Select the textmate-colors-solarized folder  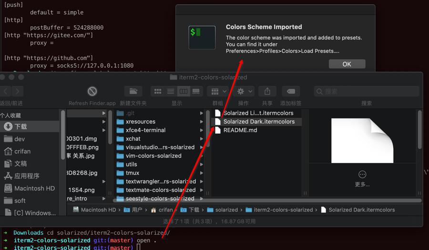160,190
